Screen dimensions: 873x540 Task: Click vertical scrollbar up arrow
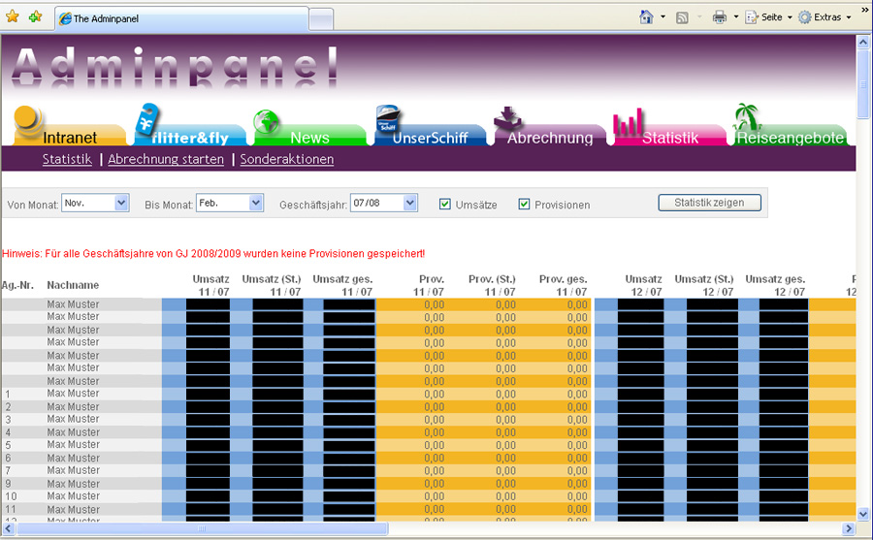click(863, 42)
